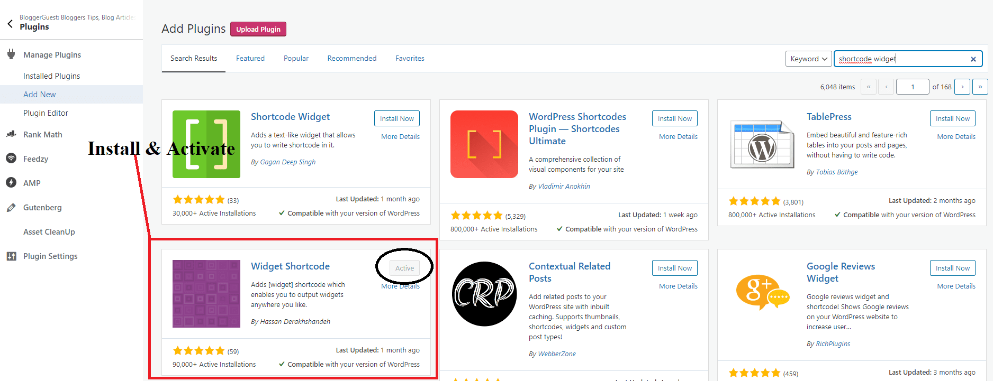Screen dimensions: 993x381
Task: Open More Details for Google Reviews Widget
Action: (956, 286)
